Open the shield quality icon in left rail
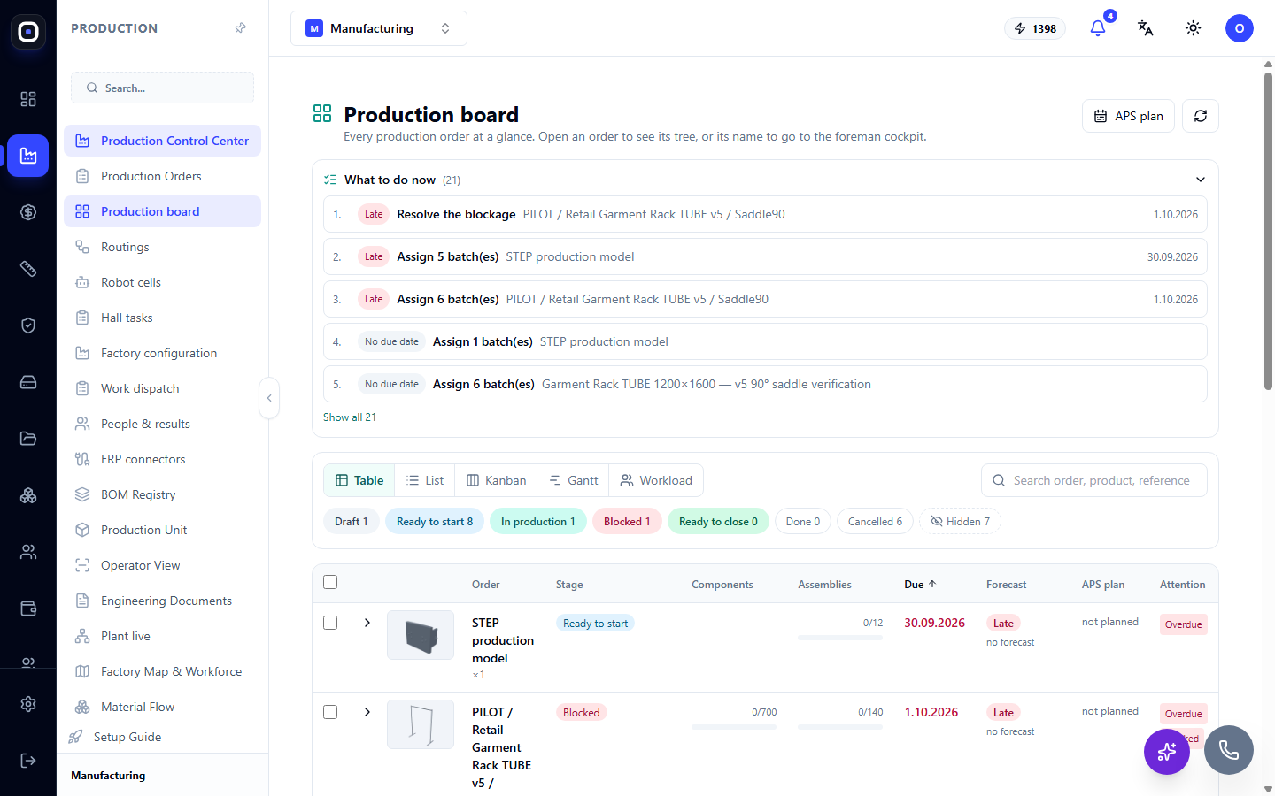 (x=28, y=325)
